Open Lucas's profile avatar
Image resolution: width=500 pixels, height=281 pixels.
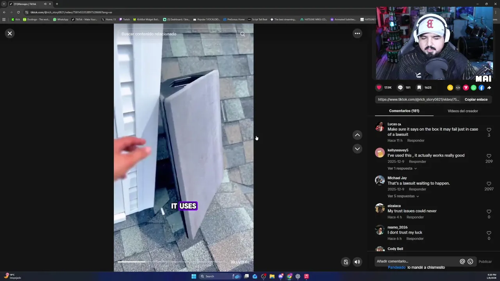pos(380,127)
